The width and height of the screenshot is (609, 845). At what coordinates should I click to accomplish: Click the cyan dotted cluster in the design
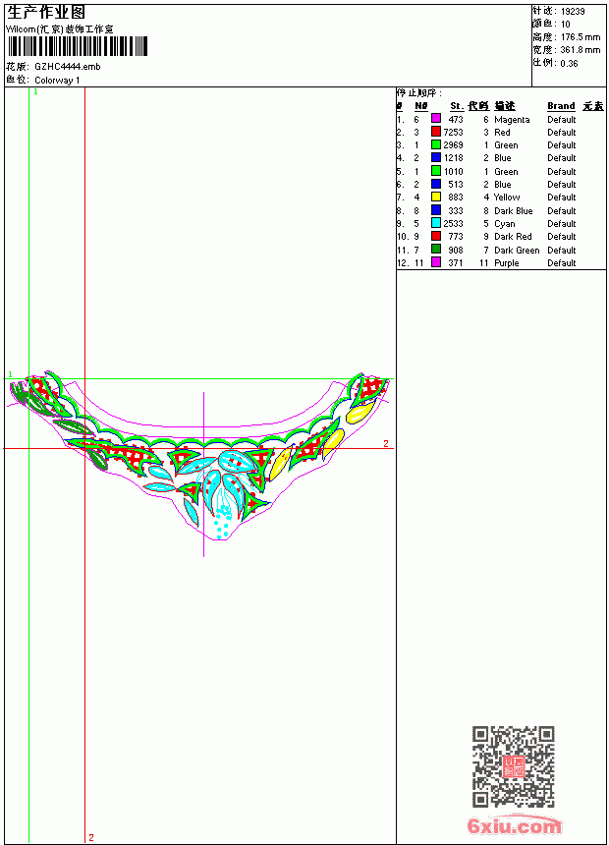221,525
